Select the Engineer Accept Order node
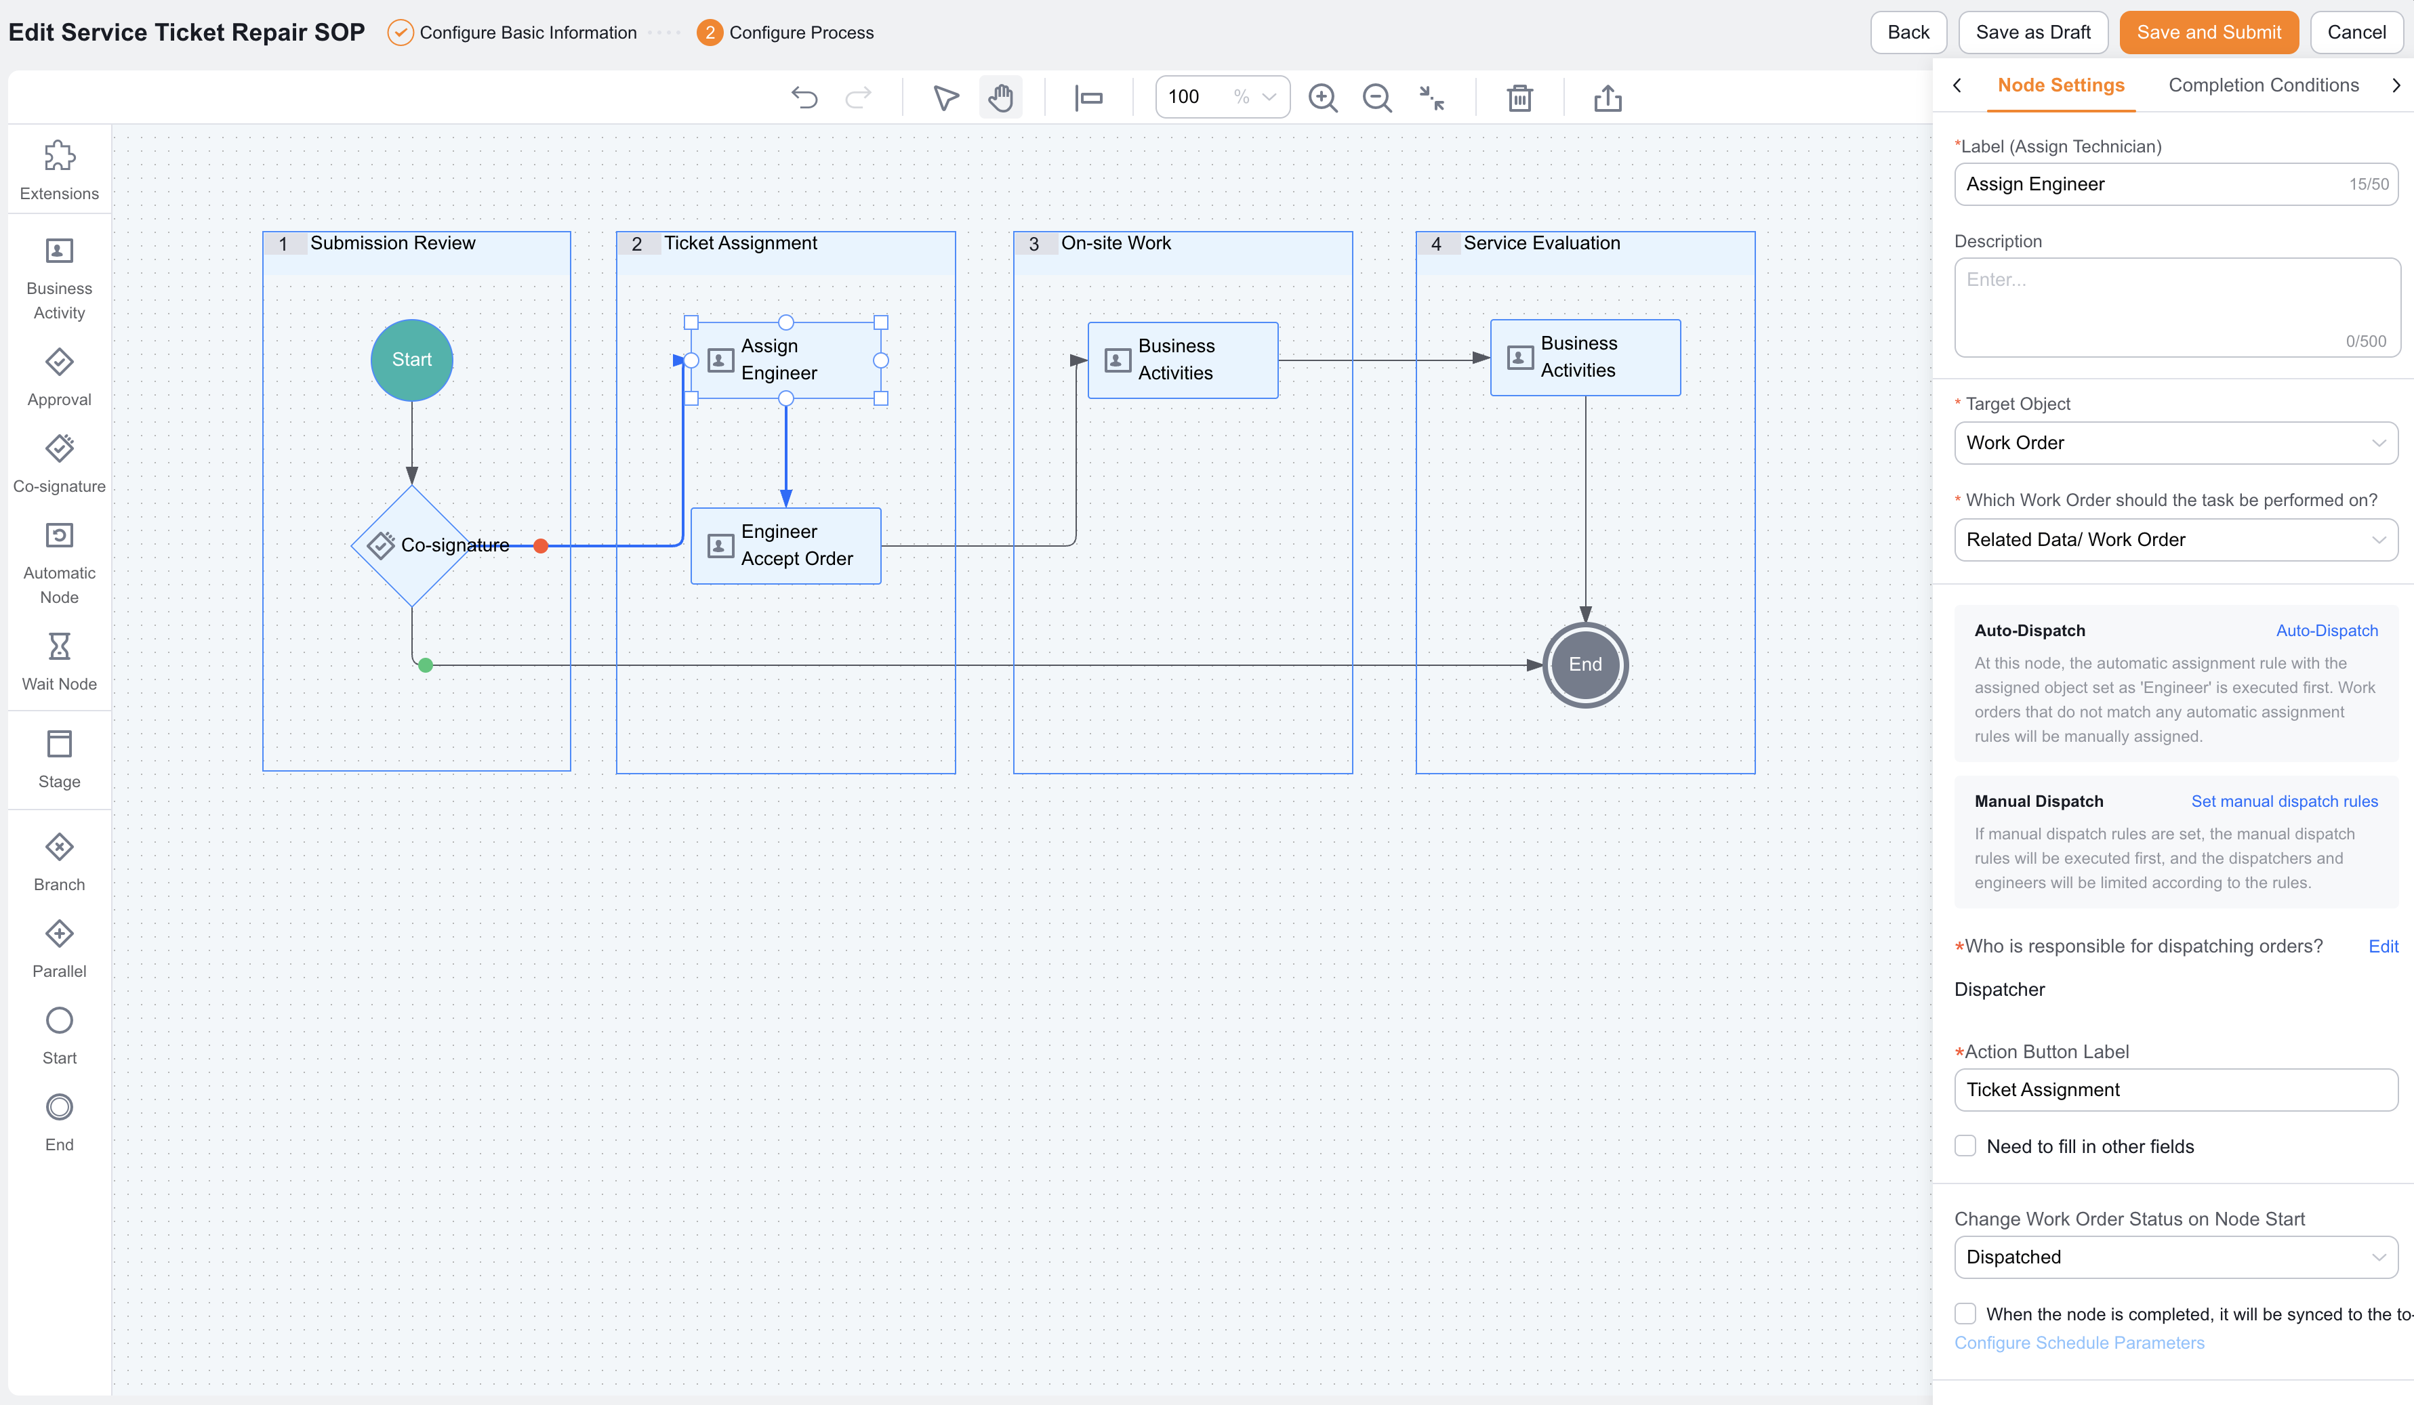 point(785,546)
